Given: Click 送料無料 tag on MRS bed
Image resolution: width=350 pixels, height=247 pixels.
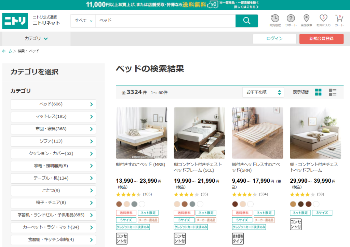Looking at the screenshot, I should pos(126,213).
